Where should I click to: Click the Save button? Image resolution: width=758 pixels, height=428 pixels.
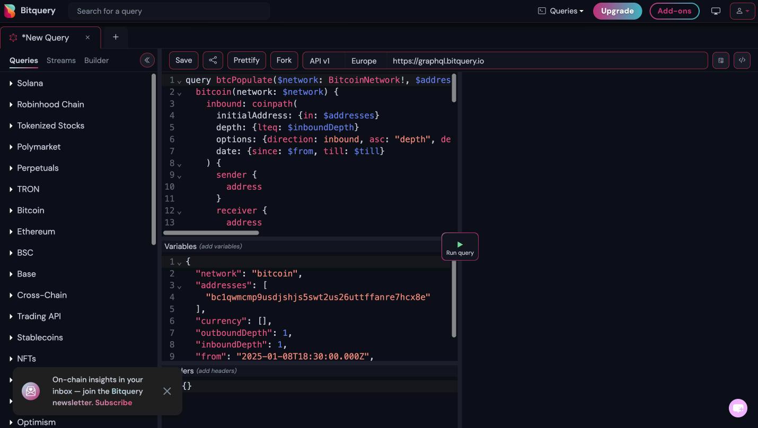(184, 60)
